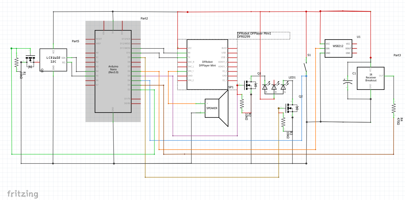Click the DFR0299 label text
The height and width of the screenshot is (200, 405).
point(244,37)
